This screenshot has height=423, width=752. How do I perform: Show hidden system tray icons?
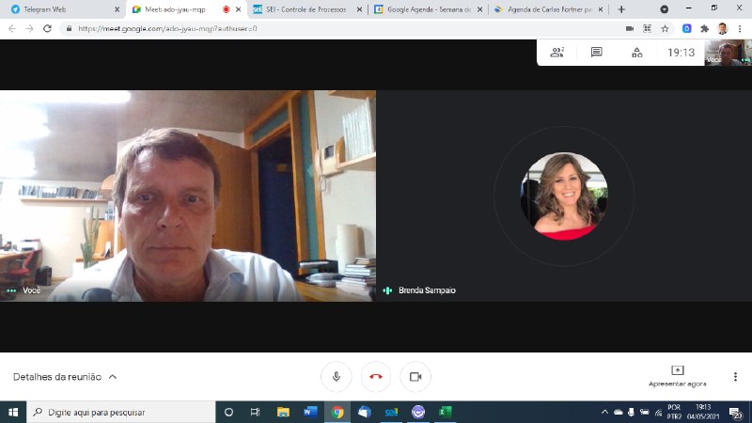click(604, 412)
